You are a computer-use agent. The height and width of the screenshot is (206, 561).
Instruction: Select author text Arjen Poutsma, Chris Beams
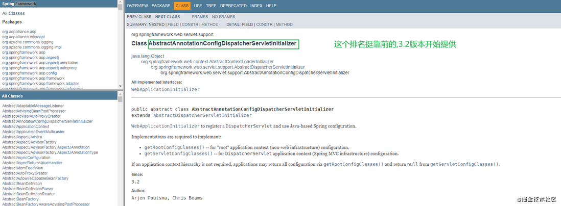(x=167, y=198)
